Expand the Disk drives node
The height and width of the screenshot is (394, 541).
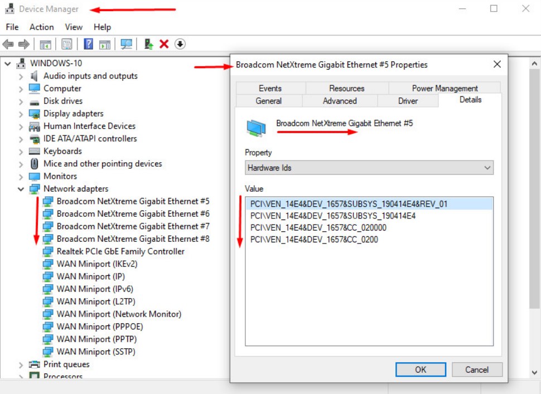tap(21, 101)
